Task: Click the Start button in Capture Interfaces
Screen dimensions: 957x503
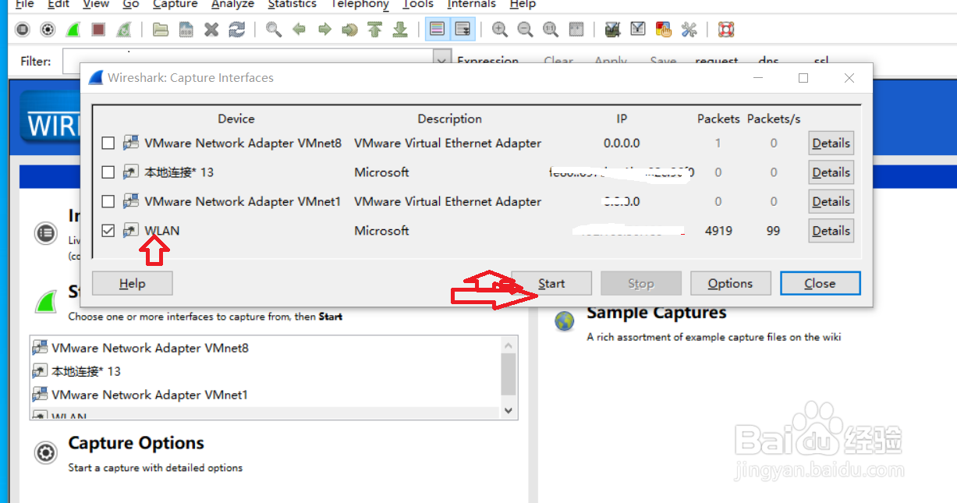Action: tap(551, 283)
